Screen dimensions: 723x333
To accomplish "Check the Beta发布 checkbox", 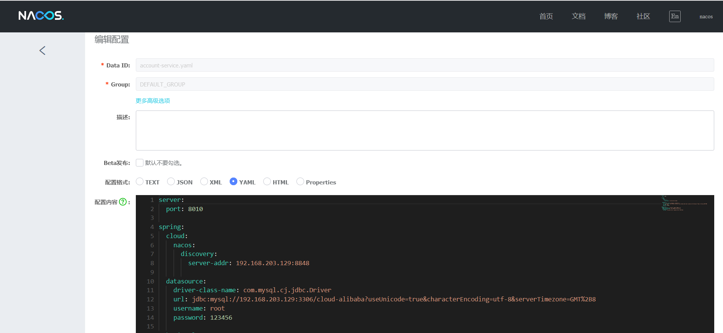I will 140,163.
